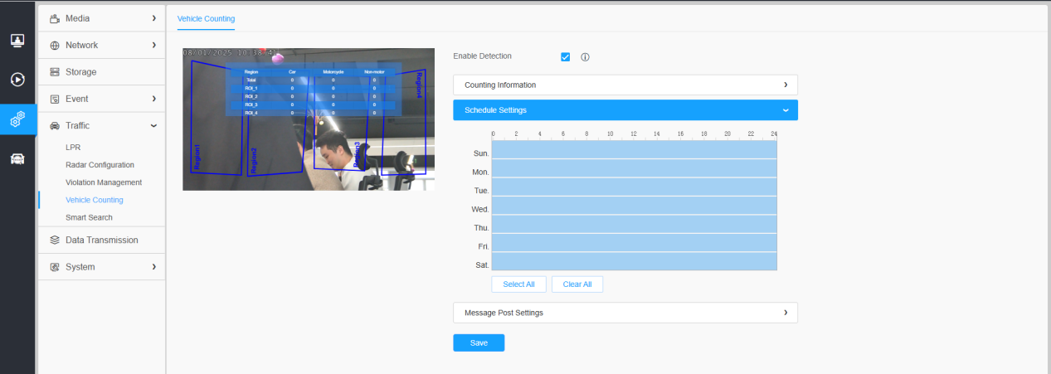
Task: Click the Select All button
Action: point(518,284)
